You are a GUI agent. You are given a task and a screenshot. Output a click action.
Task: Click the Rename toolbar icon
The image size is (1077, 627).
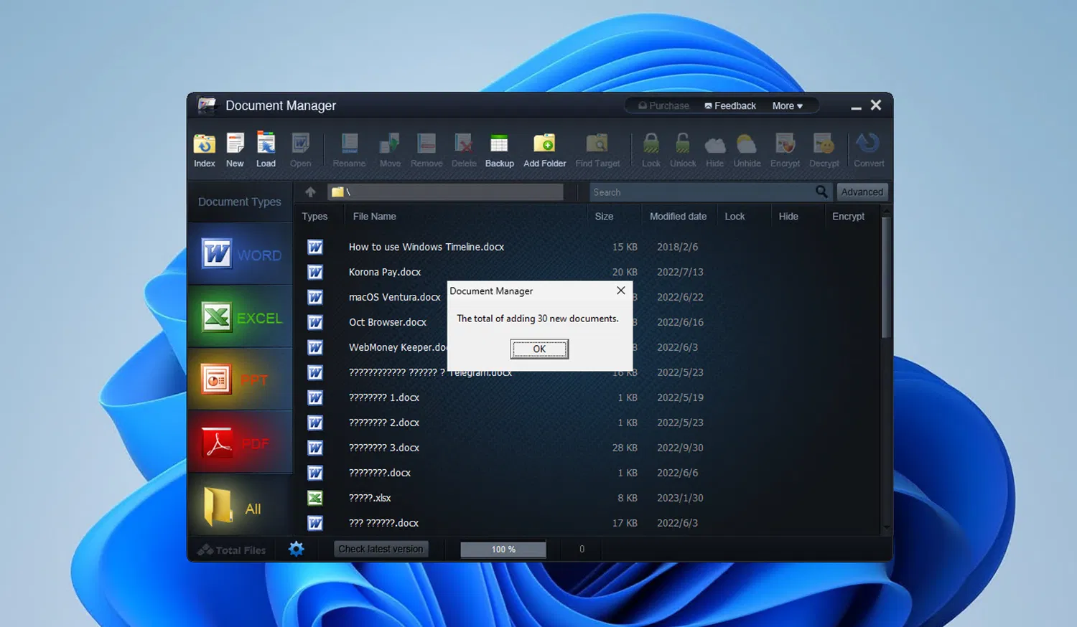click(350, 144)
